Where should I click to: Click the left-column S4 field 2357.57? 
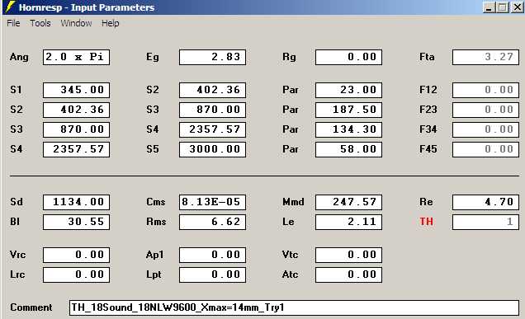(76, 149)
